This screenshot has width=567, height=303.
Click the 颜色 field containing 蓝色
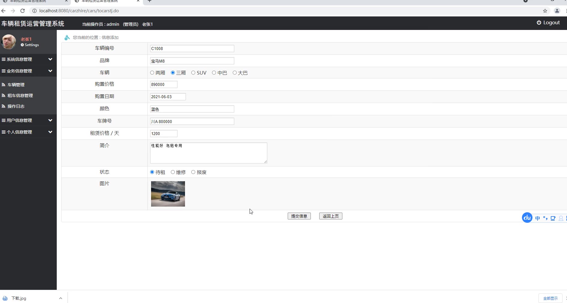click(x=192, y=109)
